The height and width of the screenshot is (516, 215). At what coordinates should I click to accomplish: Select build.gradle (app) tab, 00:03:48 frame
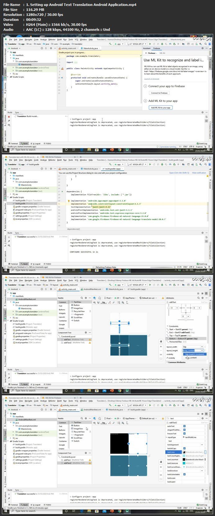click(113, 169)
